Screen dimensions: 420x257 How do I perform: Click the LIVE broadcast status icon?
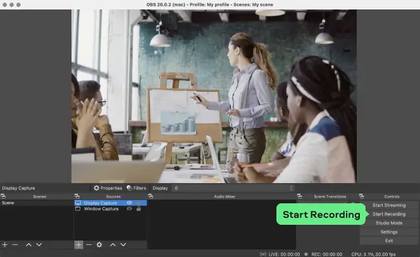[263, 254]
